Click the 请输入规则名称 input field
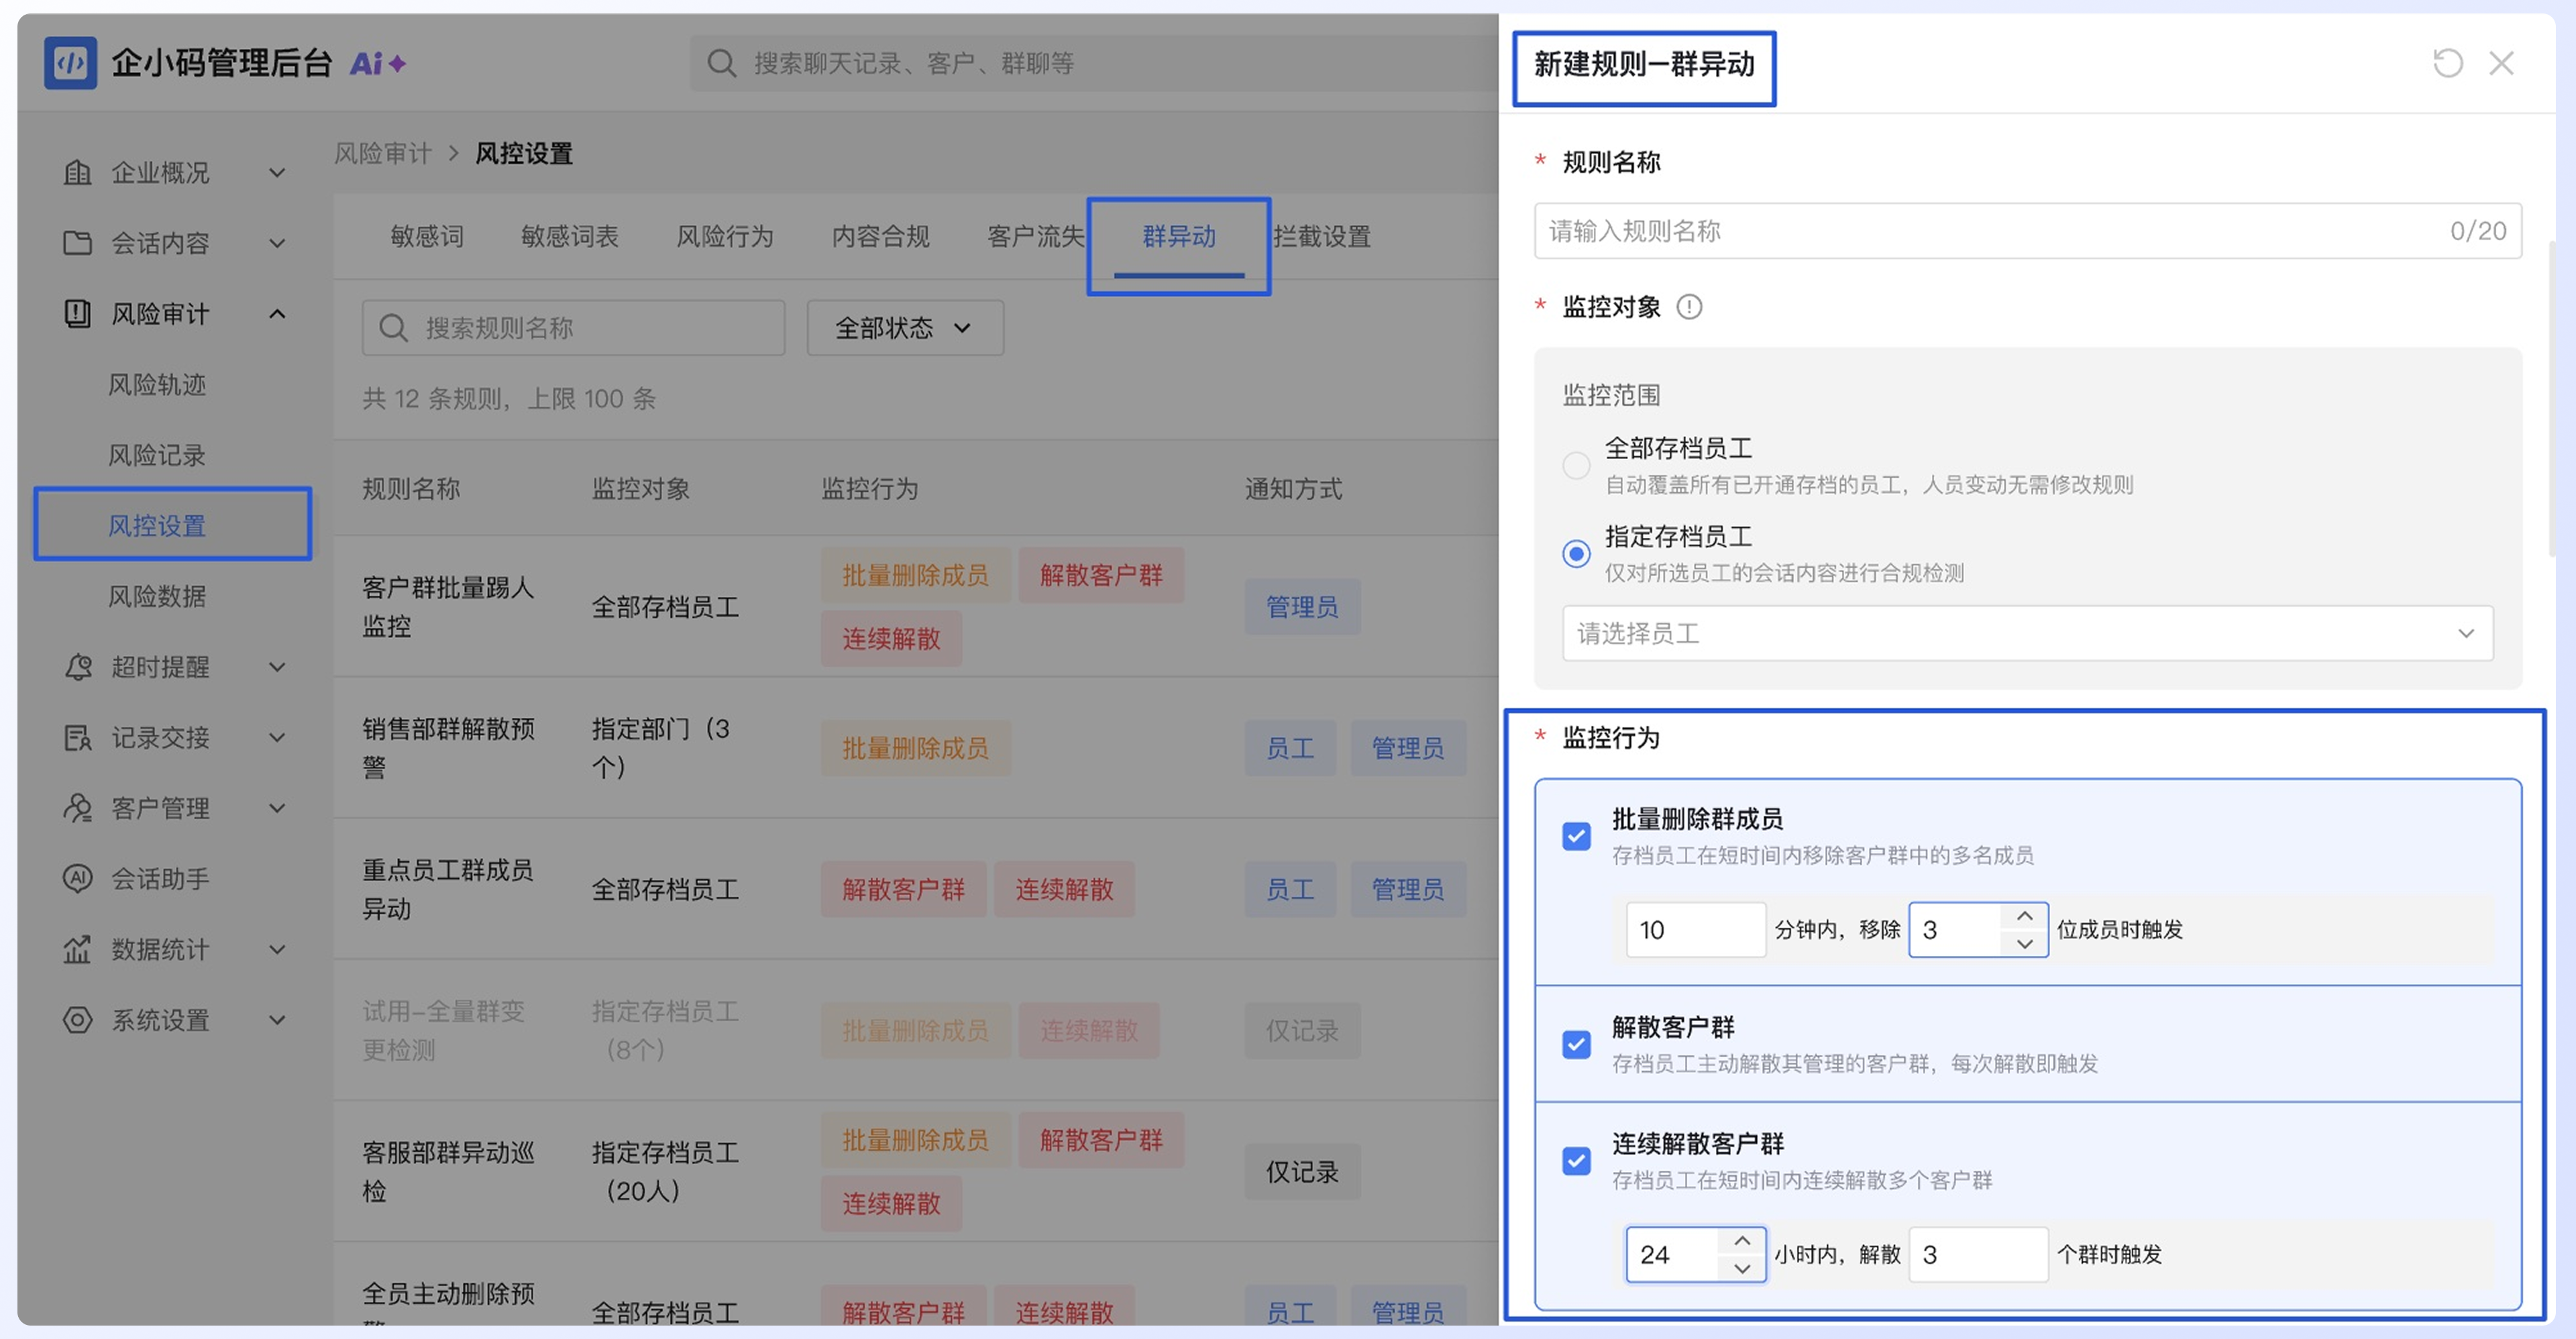2576x1339 pixels. point(2027,231)
